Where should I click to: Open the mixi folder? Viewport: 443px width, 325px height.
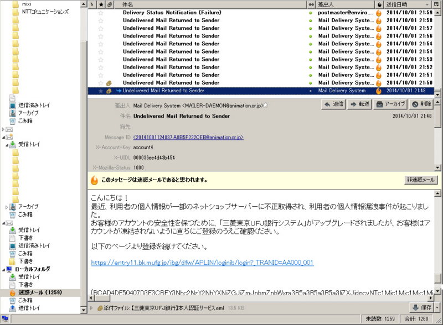27,4
